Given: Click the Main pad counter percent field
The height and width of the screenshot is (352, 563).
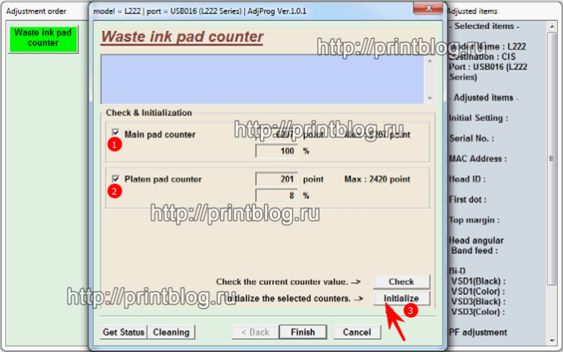Looking at the screenshot, I should click(276, 151).
